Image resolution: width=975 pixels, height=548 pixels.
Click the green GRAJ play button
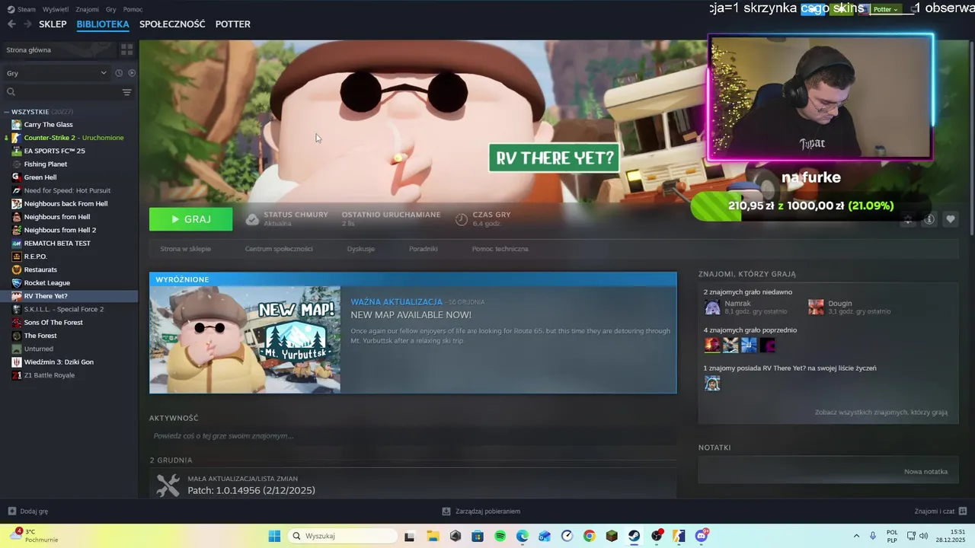[x=190, y=219]
